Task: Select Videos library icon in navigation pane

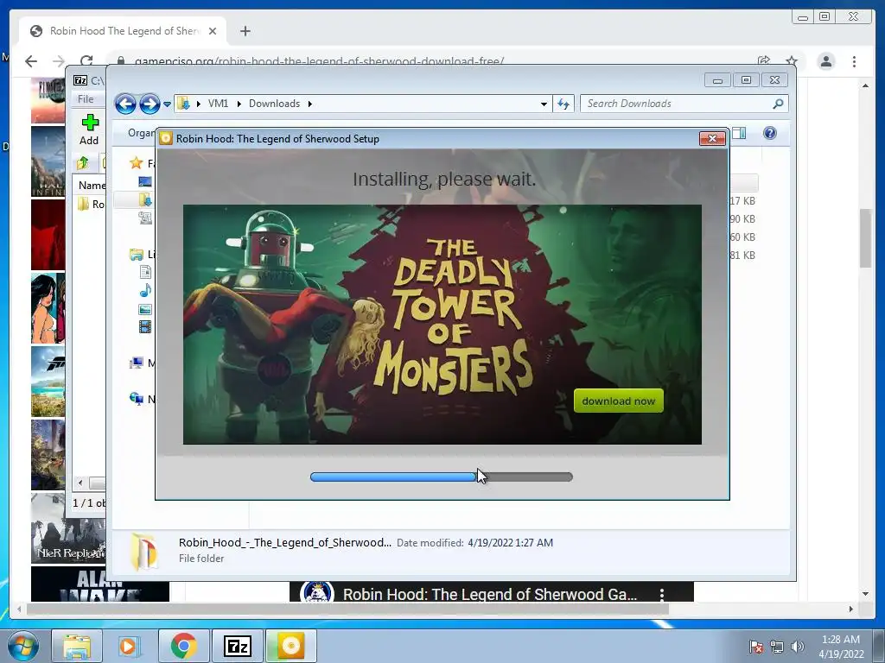Action: click(145, 326)
